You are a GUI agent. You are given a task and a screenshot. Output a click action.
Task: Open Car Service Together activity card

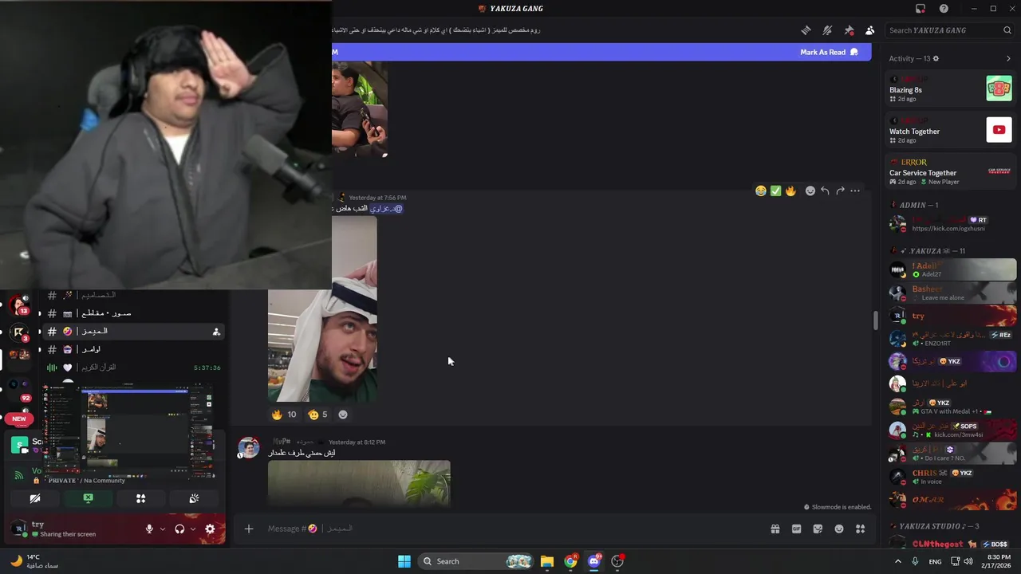pos(951,171)
